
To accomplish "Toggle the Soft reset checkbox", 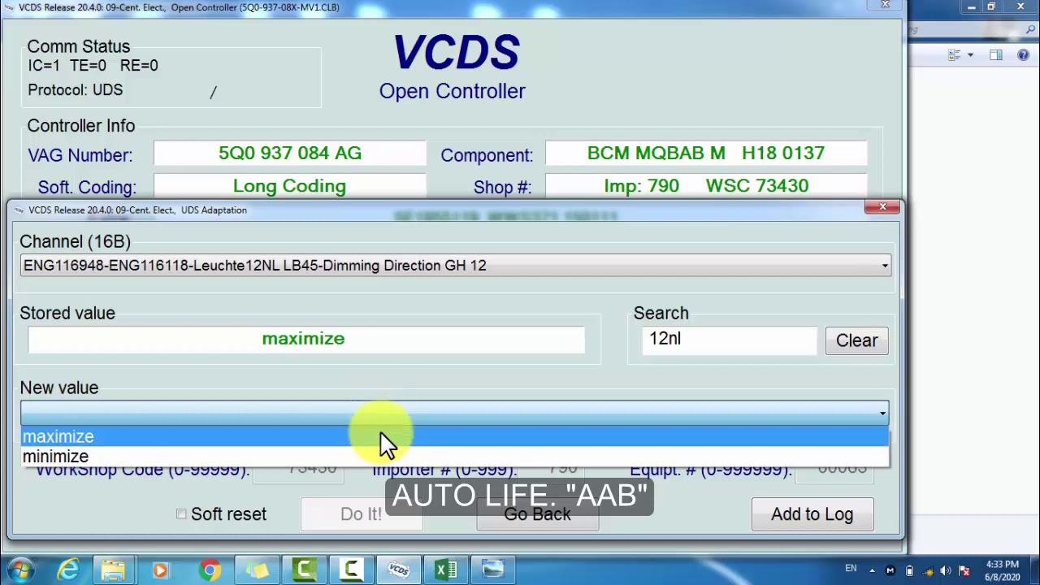I will [x=181, y=513].
